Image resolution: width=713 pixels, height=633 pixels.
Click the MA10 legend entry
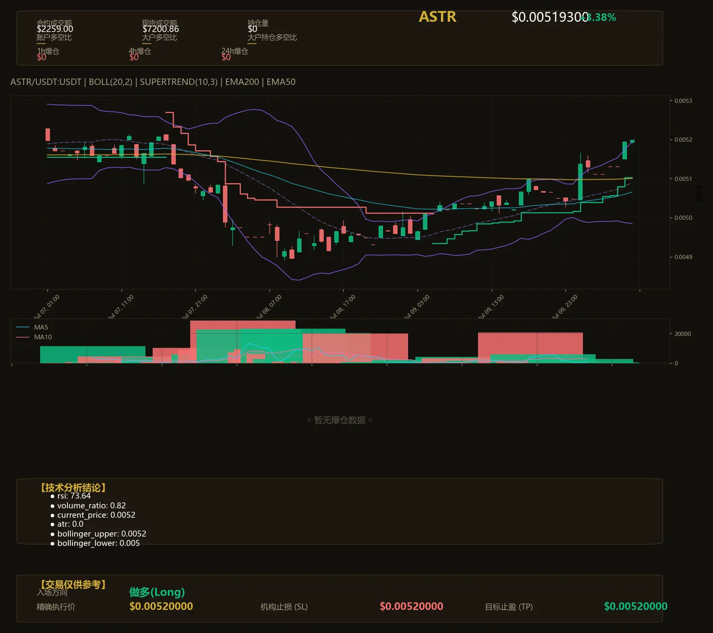click(34, 337)
